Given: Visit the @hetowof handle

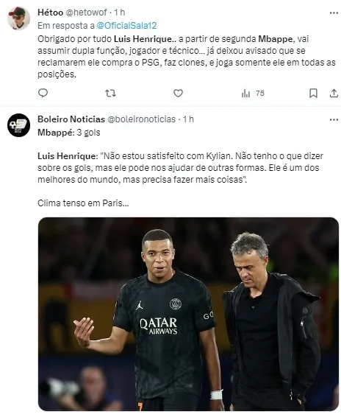Looking at the screenshot, I should 86,13.
